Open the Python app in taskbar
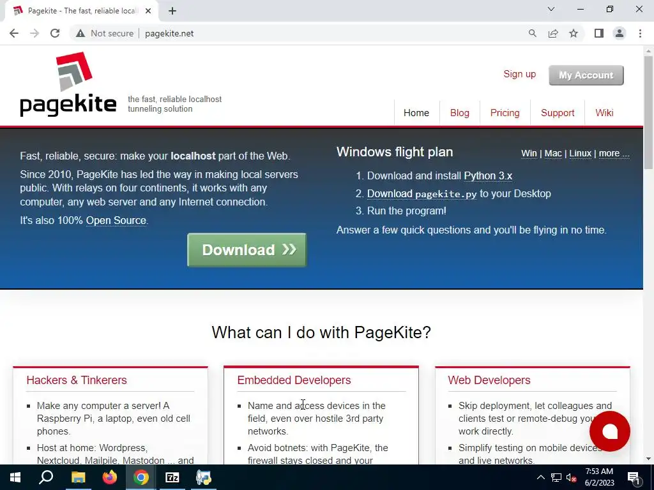This screenshot has width=654, height=490. pyautogui.click(x=204, y=477)
